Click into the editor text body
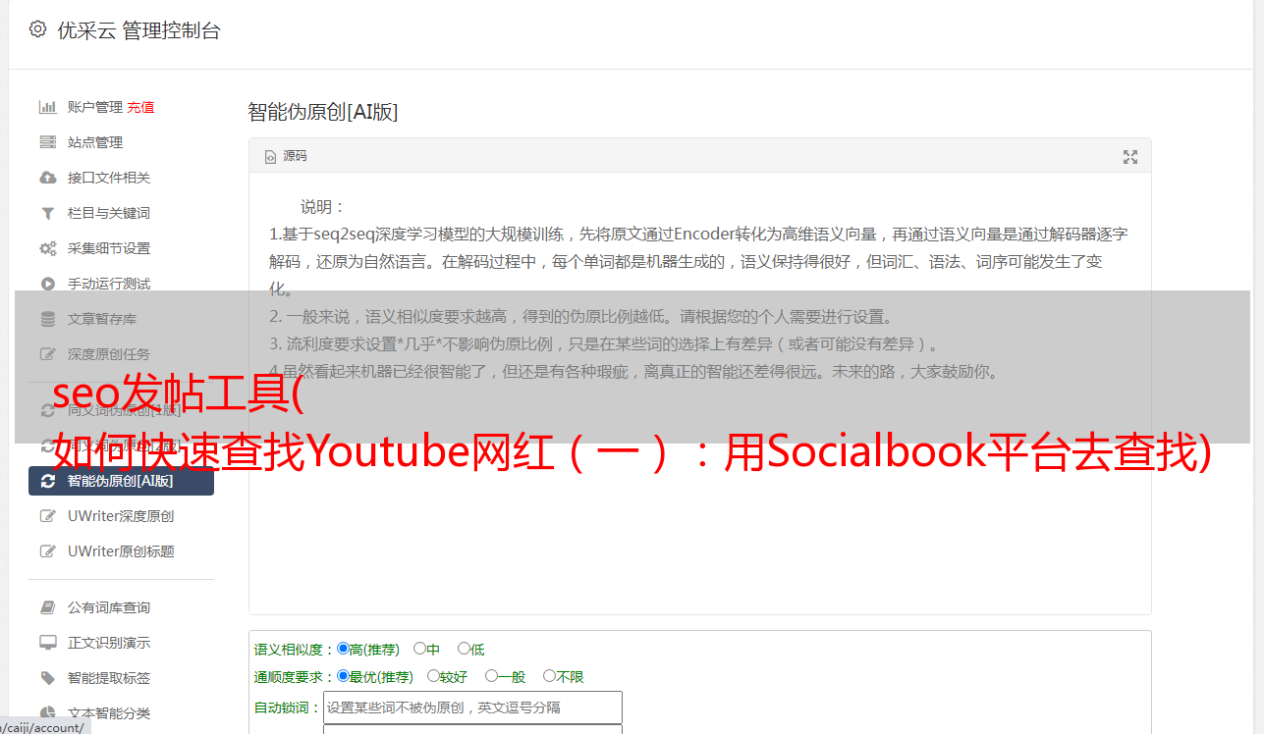The width and height of the screenshot is (1264, 734). (x=699, y=393)
